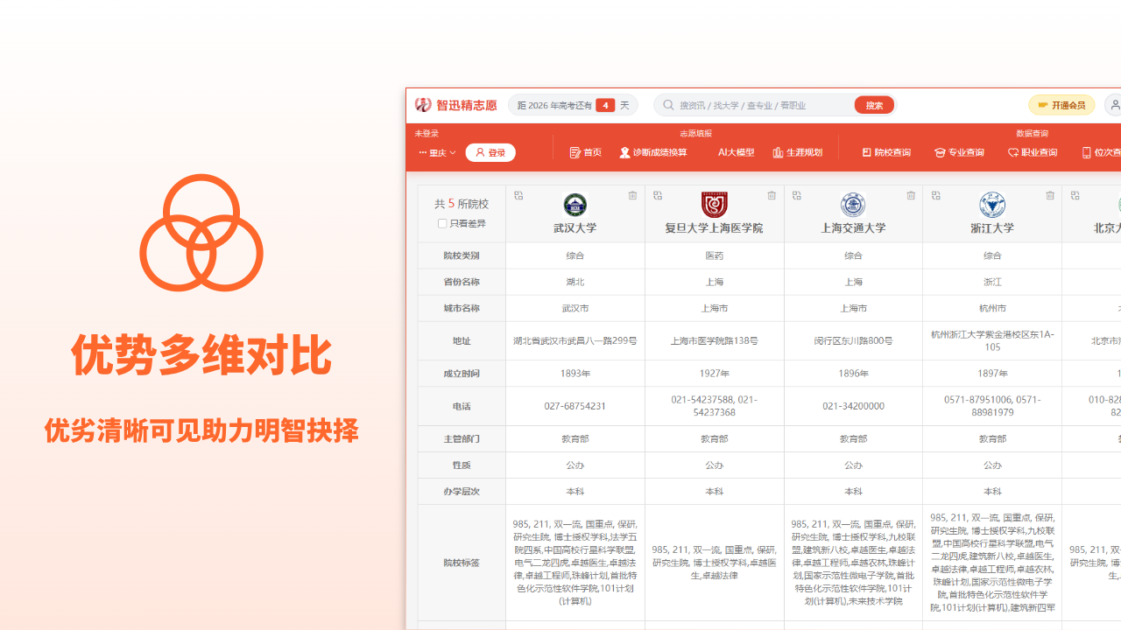Delete the 浙江大学 column via trash icon
The height and width of the screenshot is (630, 1121).
pos(1050,196)
